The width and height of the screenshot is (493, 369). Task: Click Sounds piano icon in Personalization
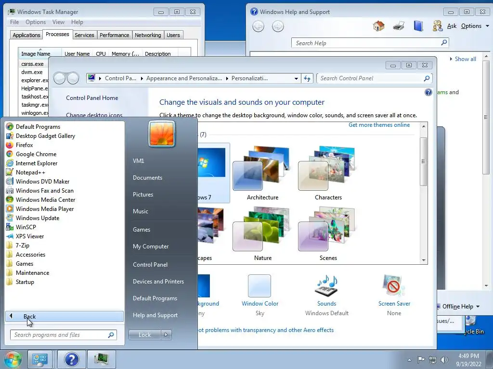coord(327,285)
